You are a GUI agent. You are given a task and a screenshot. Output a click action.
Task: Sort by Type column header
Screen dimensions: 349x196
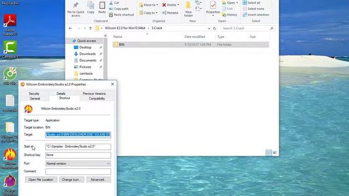pyautogui.click(x=221, y=37)
